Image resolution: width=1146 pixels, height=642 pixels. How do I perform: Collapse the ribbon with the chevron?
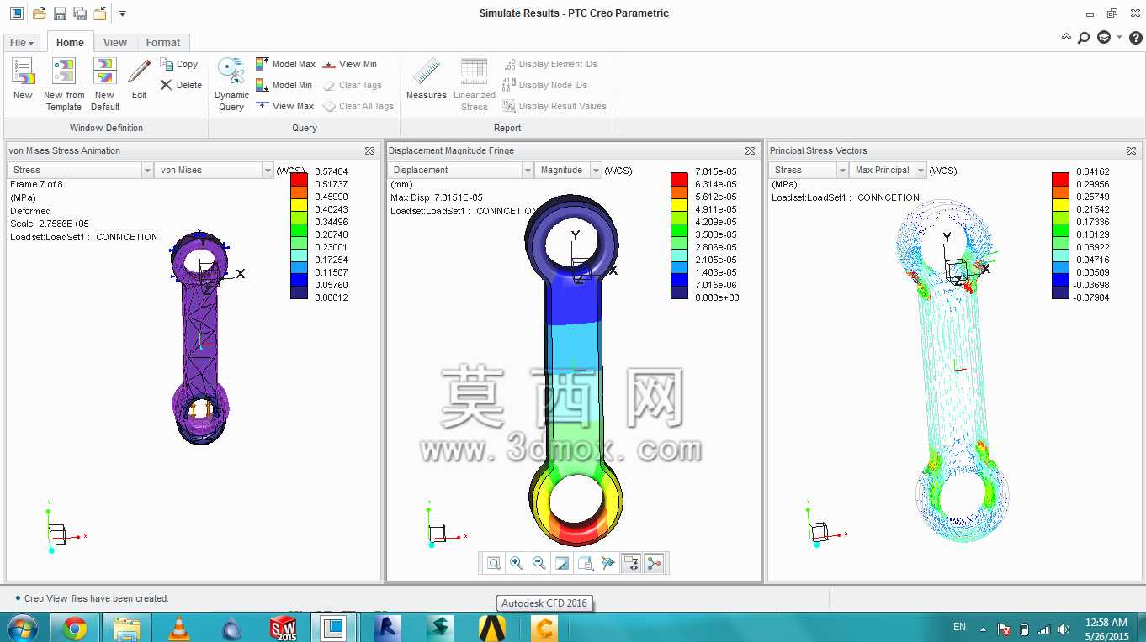pyautogui.click(x=1066, y=38)
